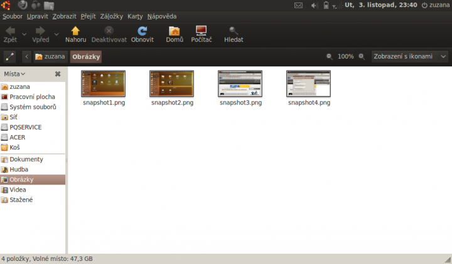Open the mail envelope indicator
This screenshot has height=264, width=452.
tap(298, 5)
